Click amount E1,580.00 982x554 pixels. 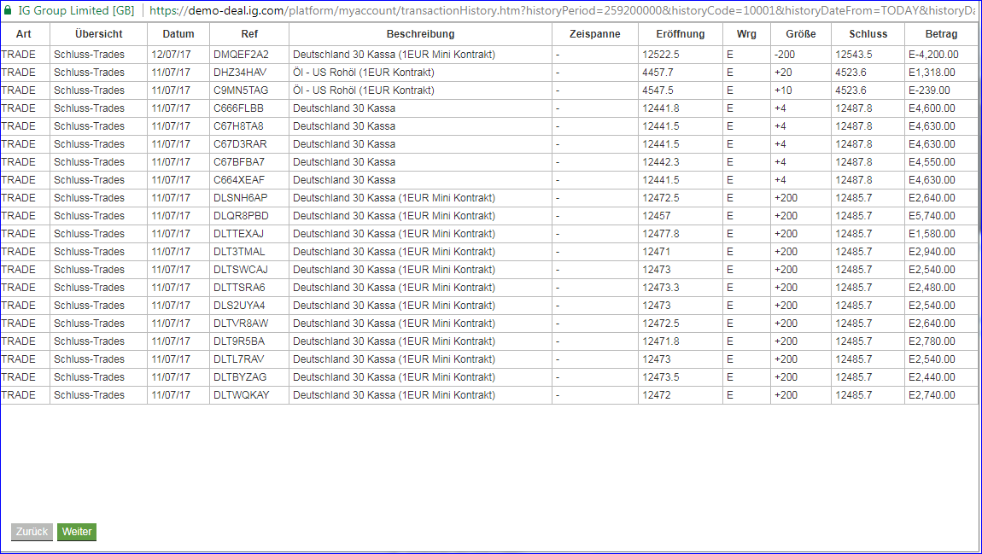point(932,234)
